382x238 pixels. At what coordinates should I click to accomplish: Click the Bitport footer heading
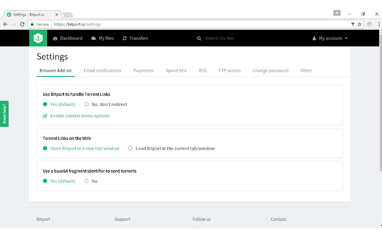[x=44, y=220]
